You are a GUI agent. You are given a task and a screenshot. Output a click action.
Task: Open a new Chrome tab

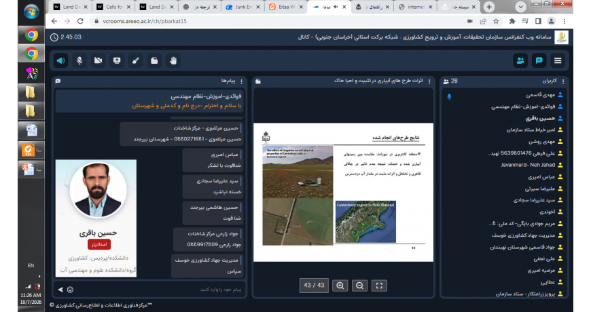489,7
